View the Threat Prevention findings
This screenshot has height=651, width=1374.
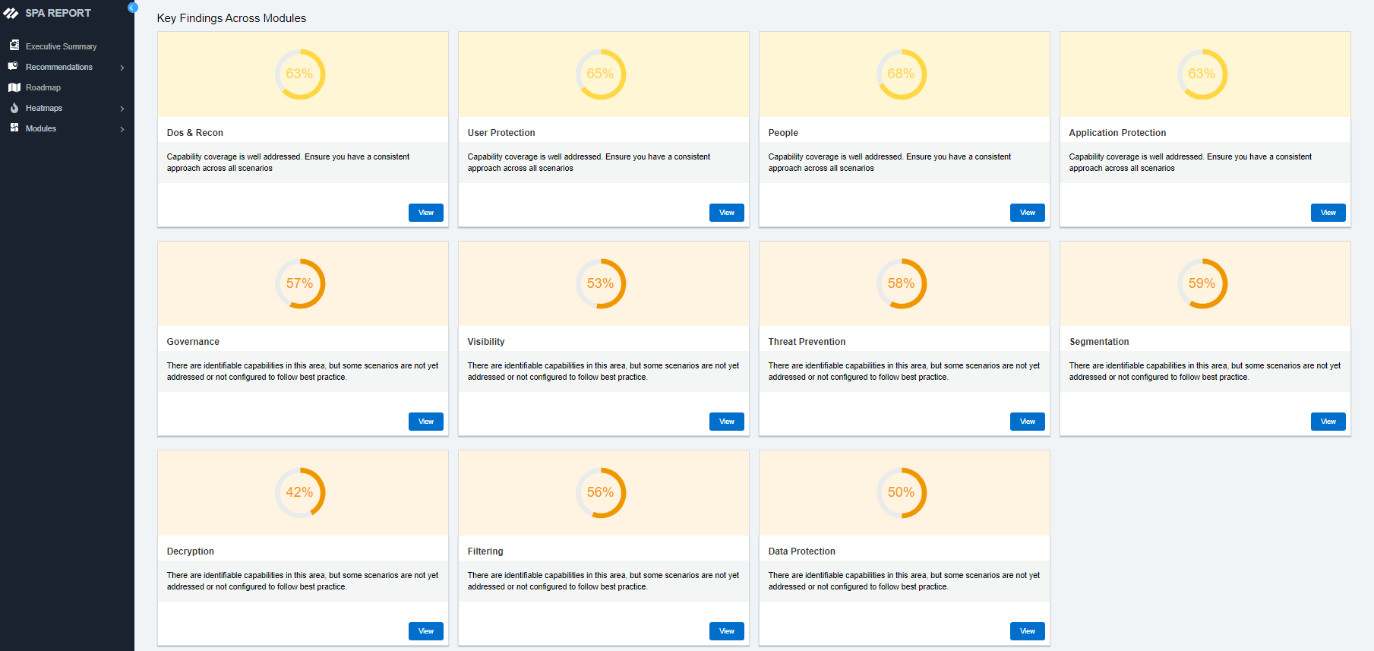coord(1027,422)
